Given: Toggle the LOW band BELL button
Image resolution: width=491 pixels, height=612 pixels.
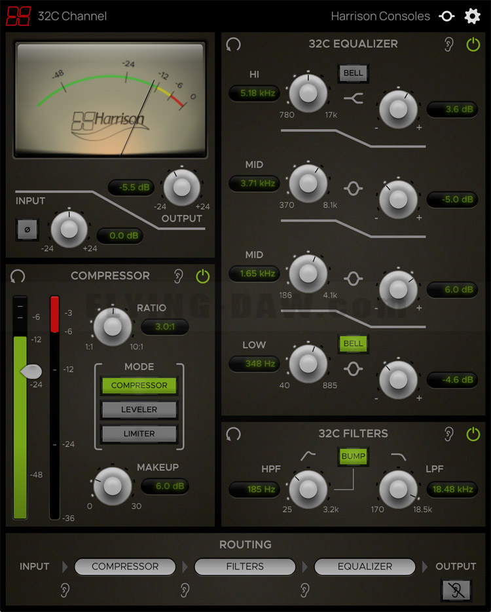Looking at the screenshot, I should 353,343.
